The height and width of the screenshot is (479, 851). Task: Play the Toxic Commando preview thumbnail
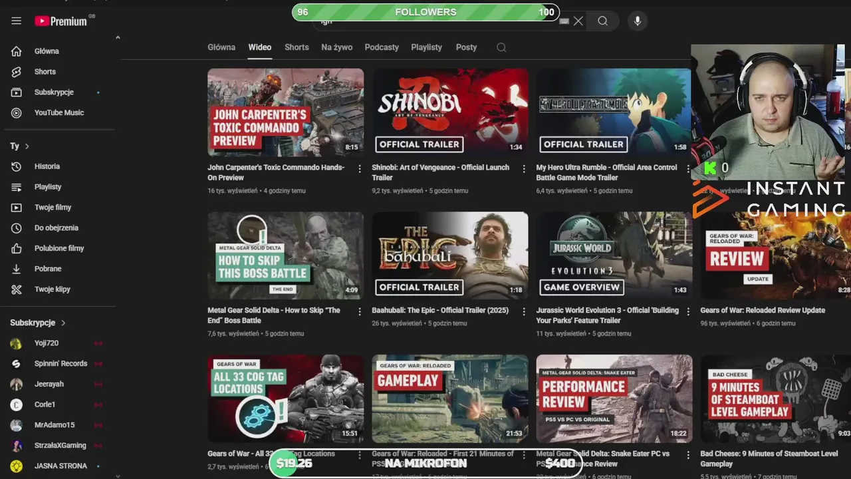click(285, 112)
